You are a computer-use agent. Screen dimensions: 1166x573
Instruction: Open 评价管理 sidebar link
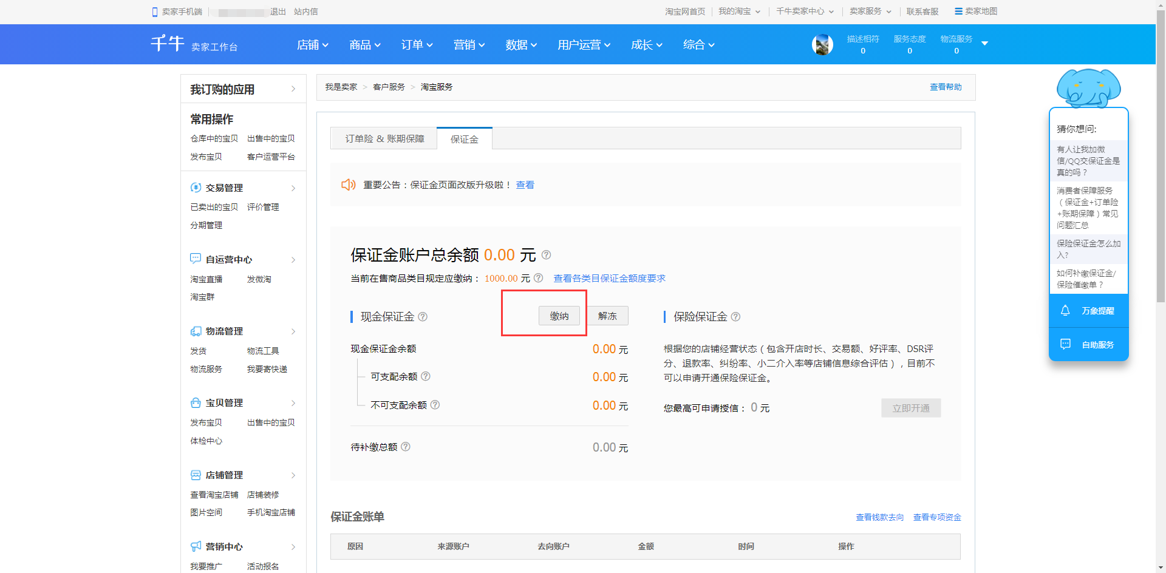pos(263,207)
